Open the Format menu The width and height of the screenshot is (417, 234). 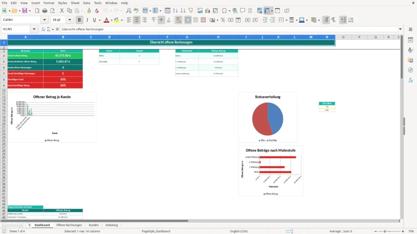pos(49,3)
